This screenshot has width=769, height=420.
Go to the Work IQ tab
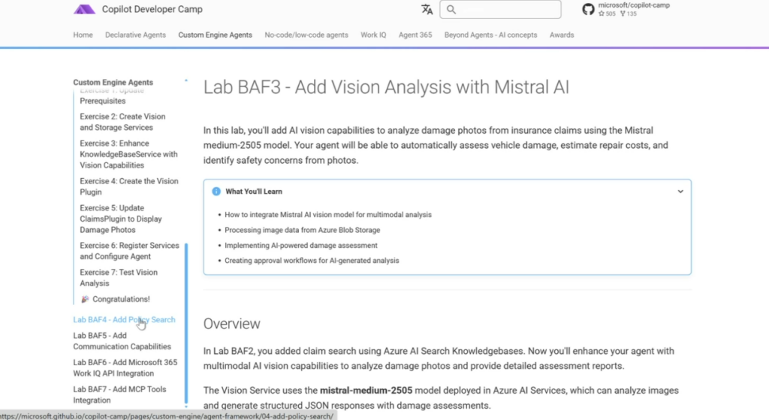coord(373,35)
